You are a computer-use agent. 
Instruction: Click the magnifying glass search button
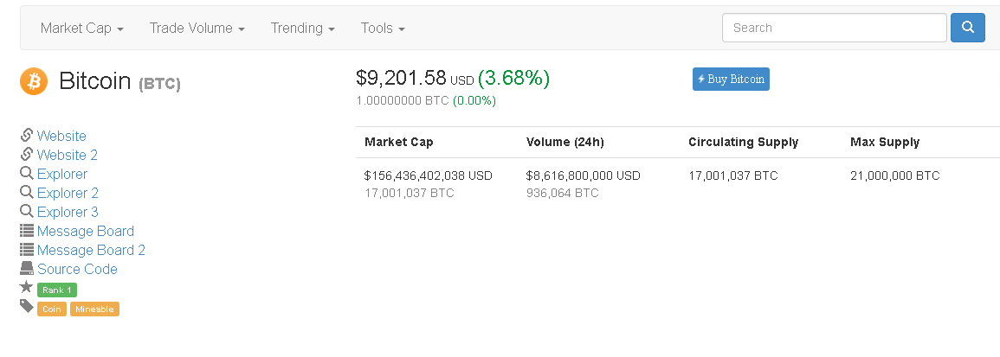click(x=967, y=28)
